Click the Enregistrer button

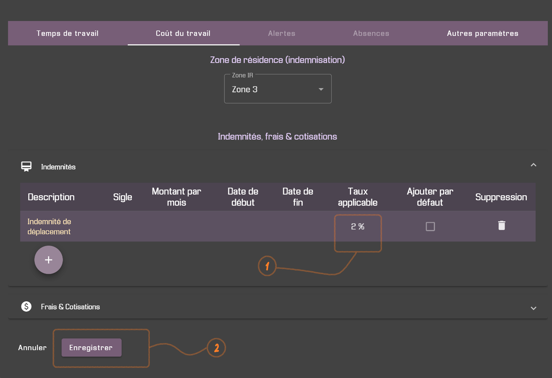click(x=91, y=347)
